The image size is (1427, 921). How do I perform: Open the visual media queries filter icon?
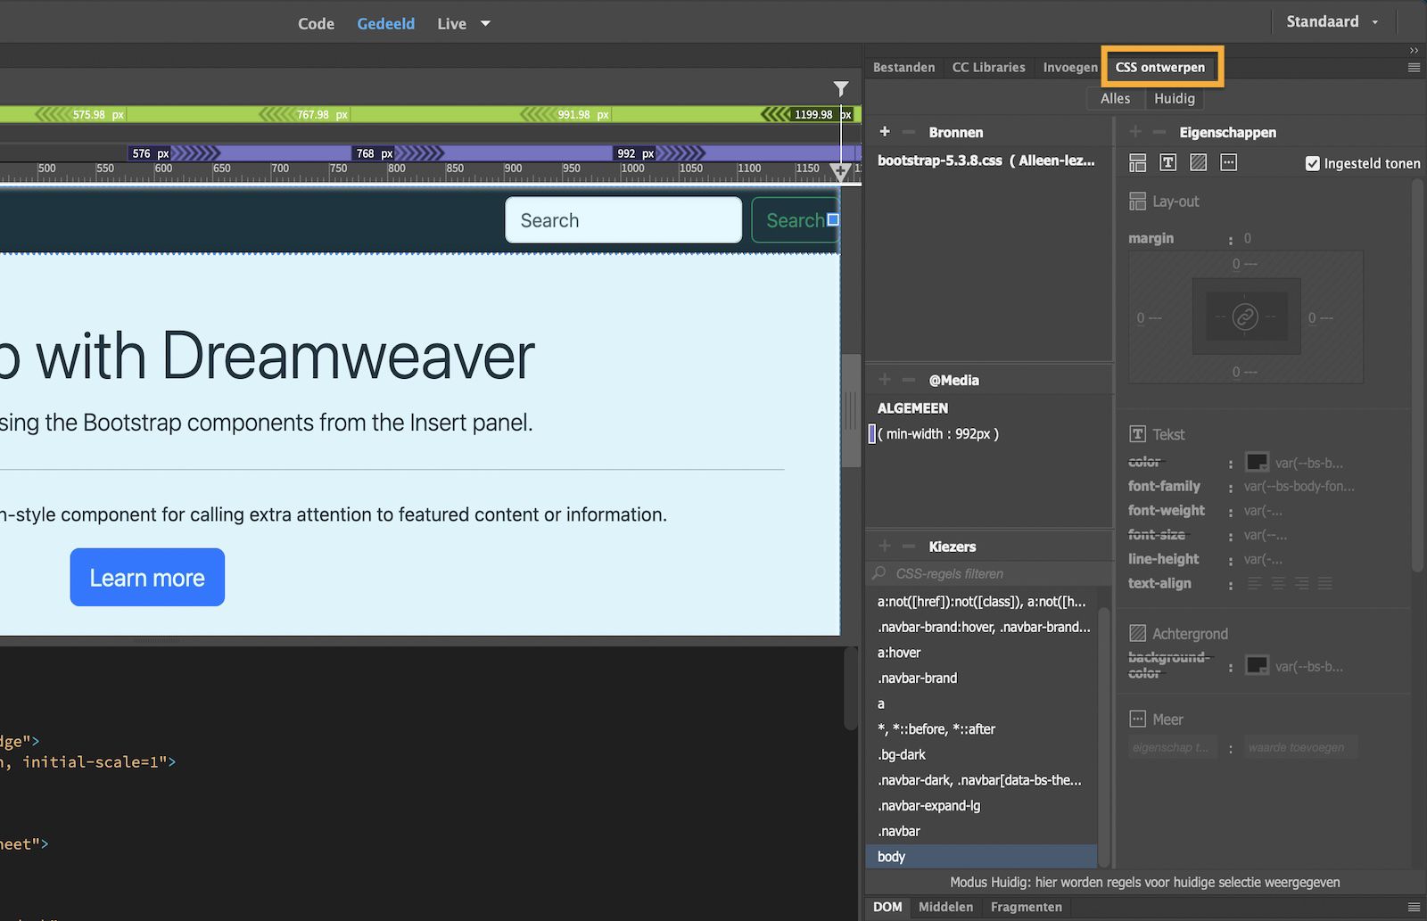(x=841, y=89)
